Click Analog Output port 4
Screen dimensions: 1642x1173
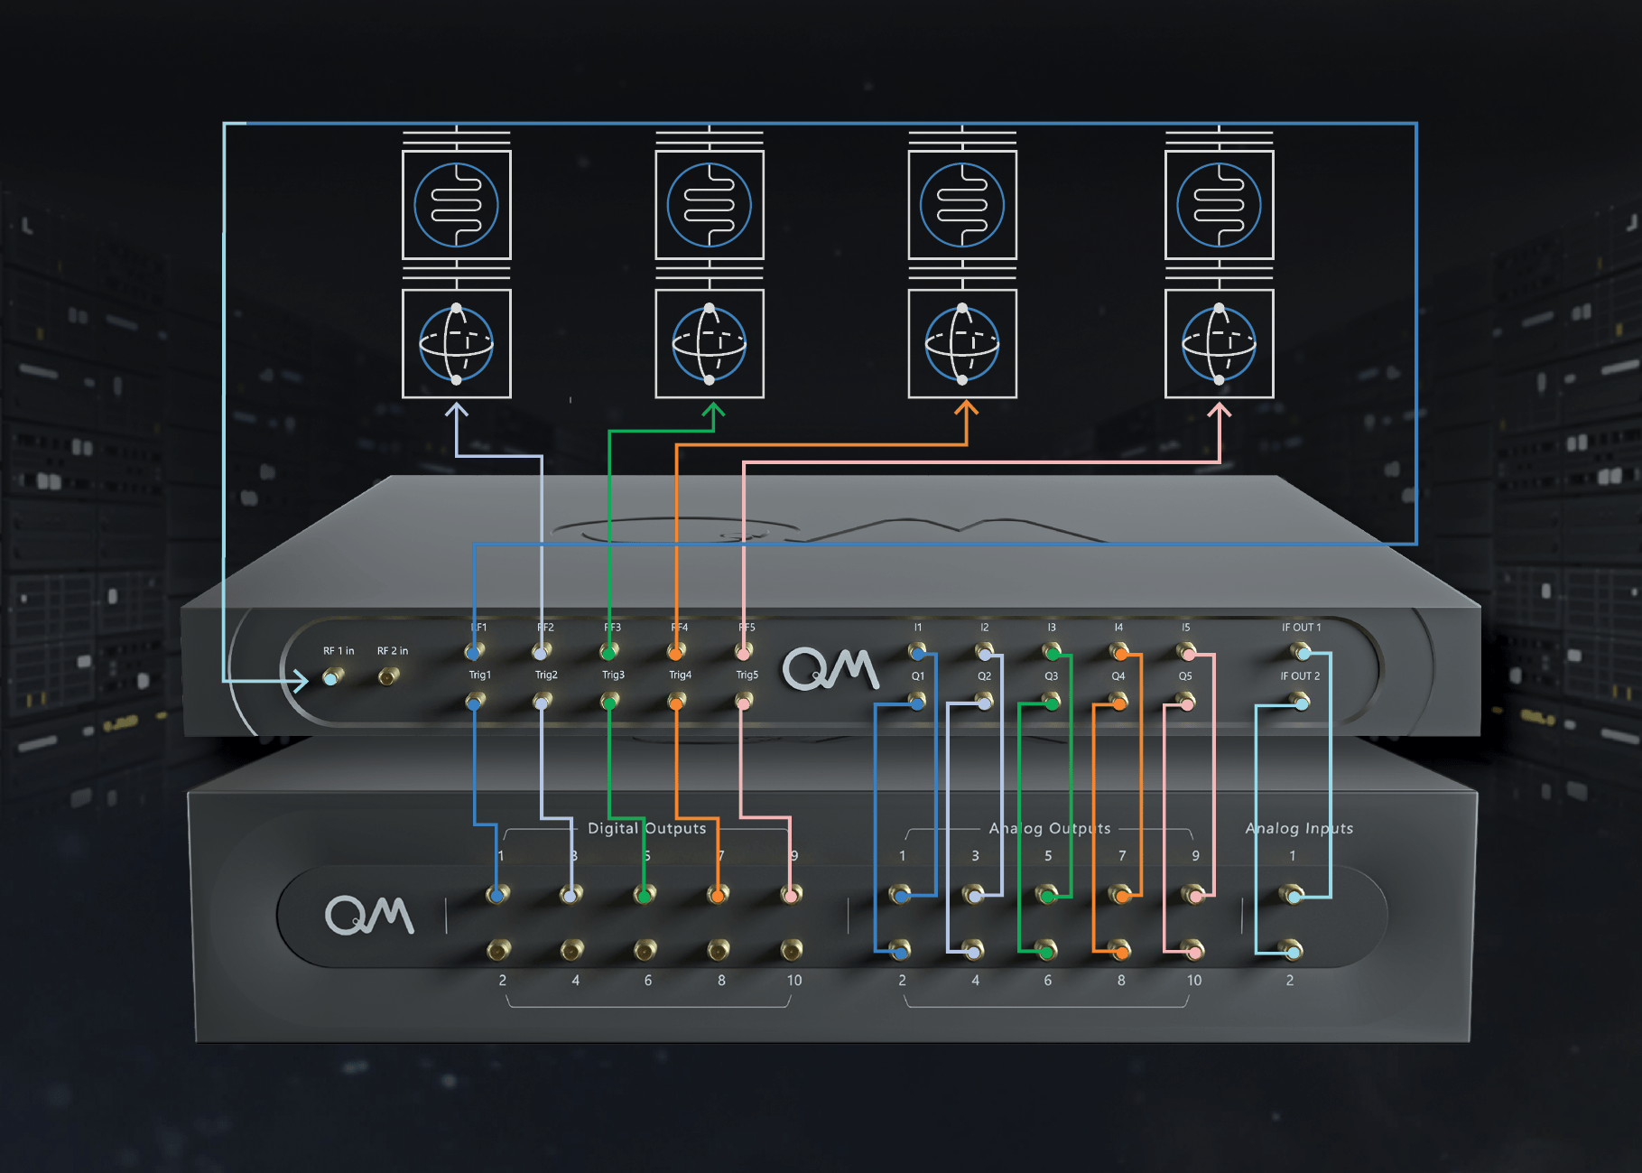(973, 950)
